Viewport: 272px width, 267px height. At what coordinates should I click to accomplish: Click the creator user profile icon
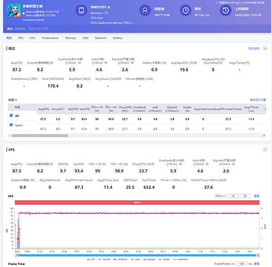click(145, 11)
